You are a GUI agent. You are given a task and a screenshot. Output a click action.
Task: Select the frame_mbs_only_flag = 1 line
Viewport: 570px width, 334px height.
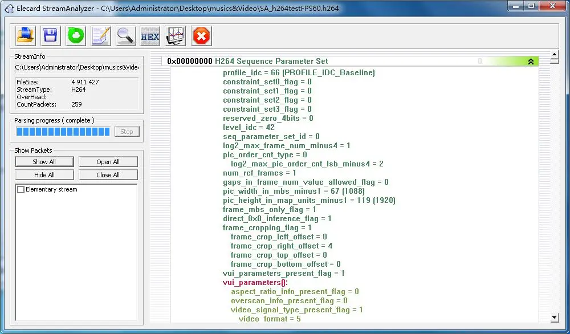pyautogui.click(x=270, y=209)
